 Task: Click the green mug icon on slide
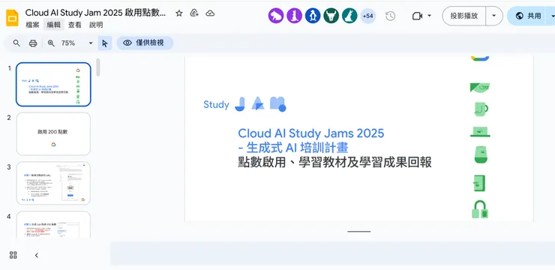click(x=481, y=109)
